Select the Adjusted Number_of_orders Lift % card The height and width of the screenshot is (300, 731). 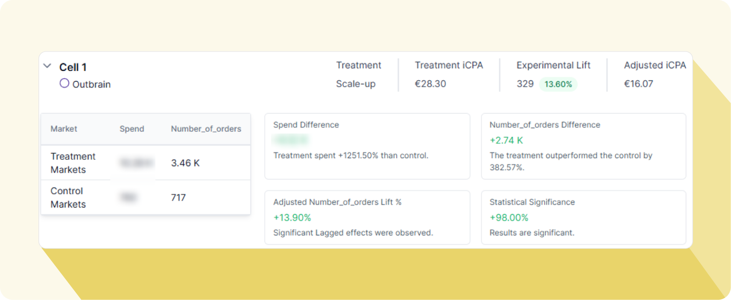click(x=367, y=217)
